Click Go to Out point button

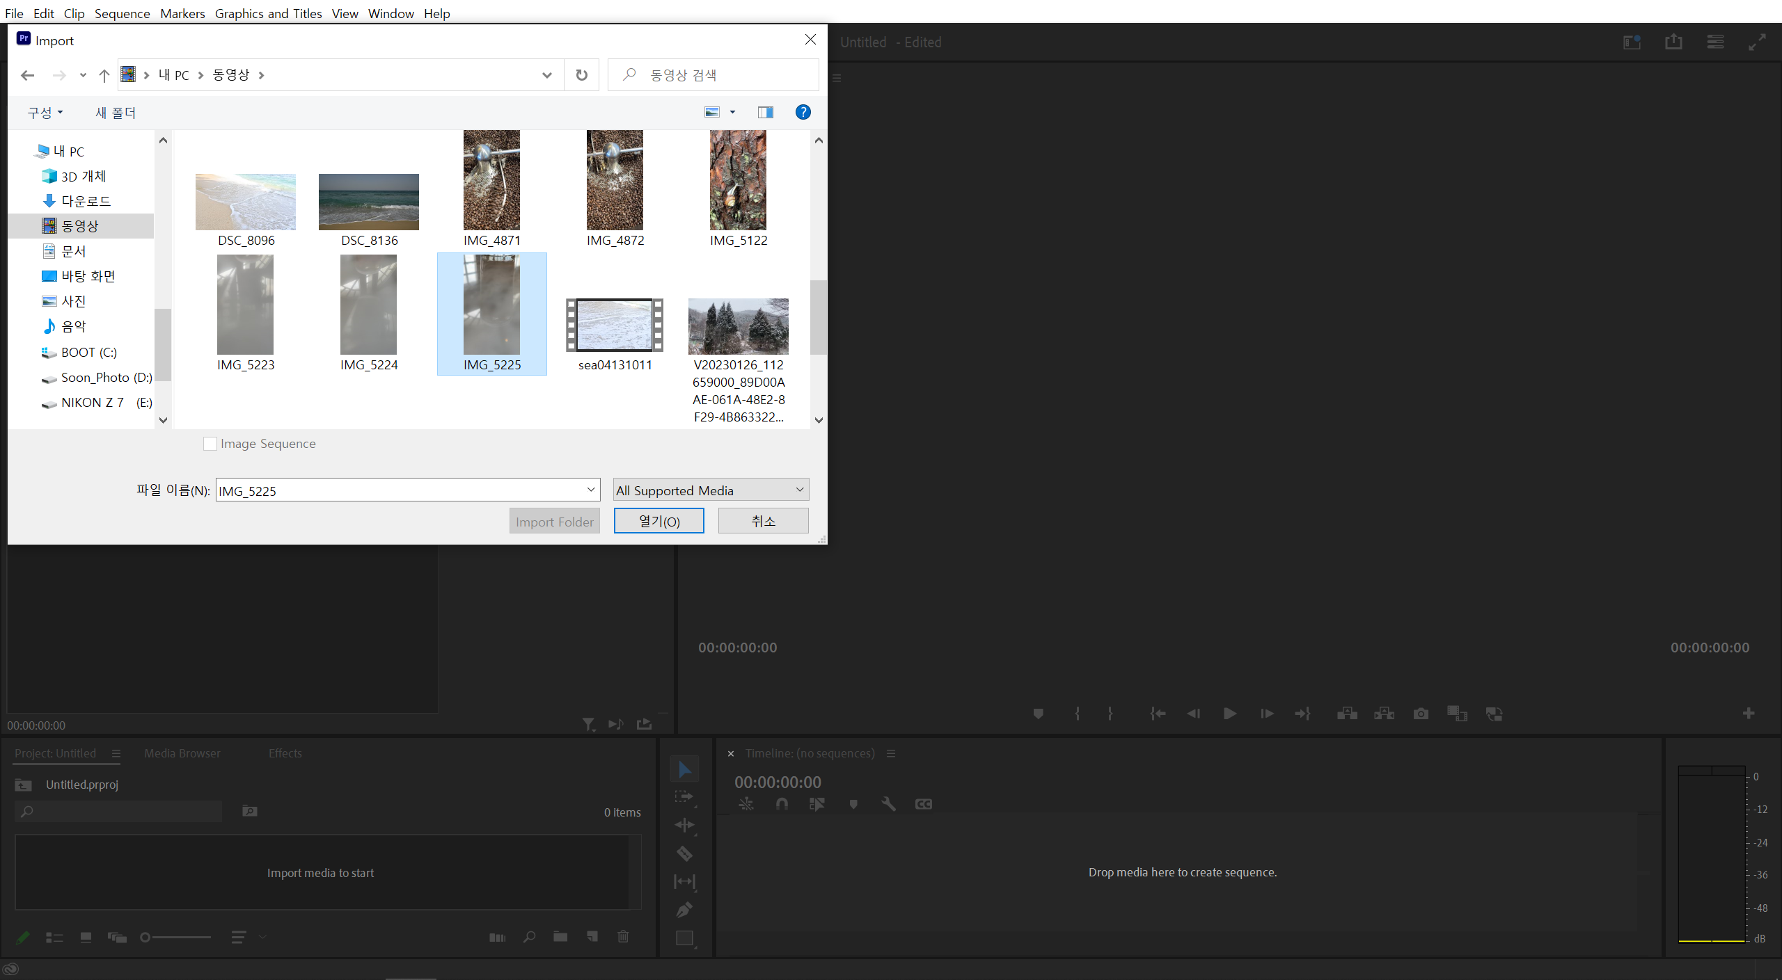click(1302, 714)
